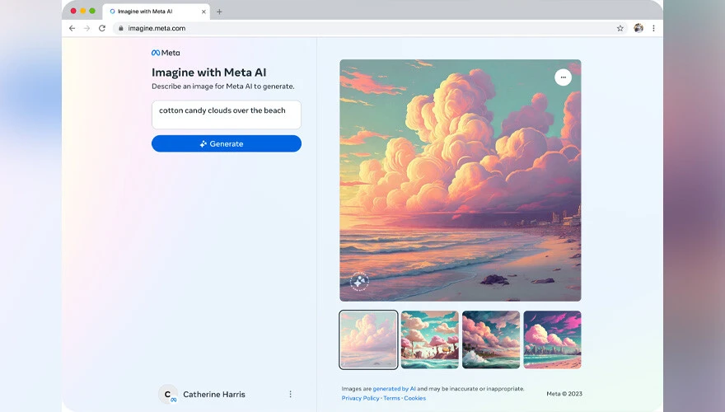This screenshot has height=412, width=725.
Task: Open a new browser tab
Action: [x=219, y=12]
